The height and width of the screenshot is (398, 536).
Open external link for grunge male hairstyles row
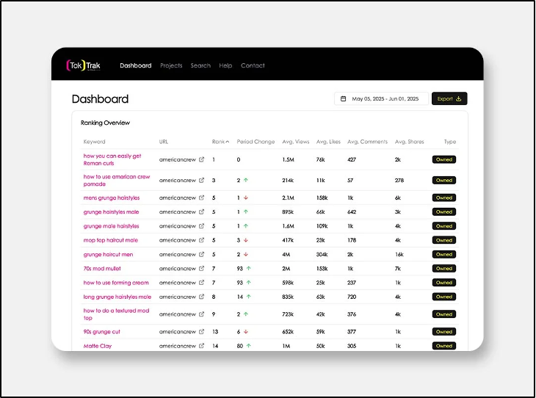[201, 226]
